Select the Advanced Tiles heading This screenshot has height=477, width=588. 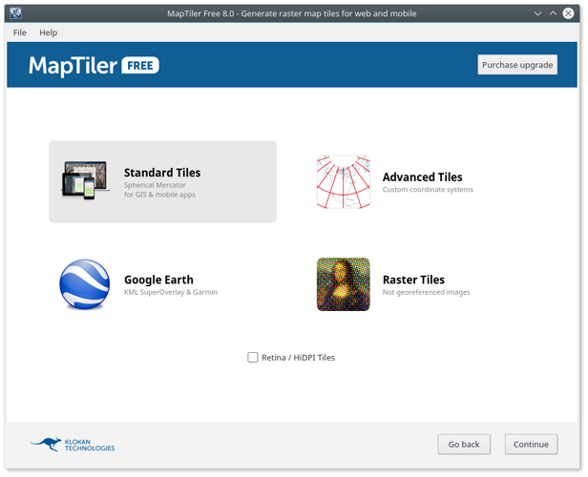(422, 176)
